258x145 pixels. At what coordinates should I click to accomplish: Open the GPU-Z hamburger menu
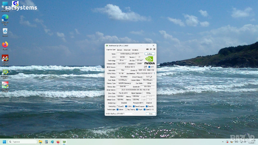coord(154,49)
